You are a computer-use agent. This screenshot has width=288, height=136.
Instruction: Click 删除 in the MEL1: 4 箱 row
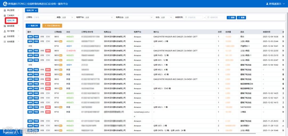click(x=48, y=70)
